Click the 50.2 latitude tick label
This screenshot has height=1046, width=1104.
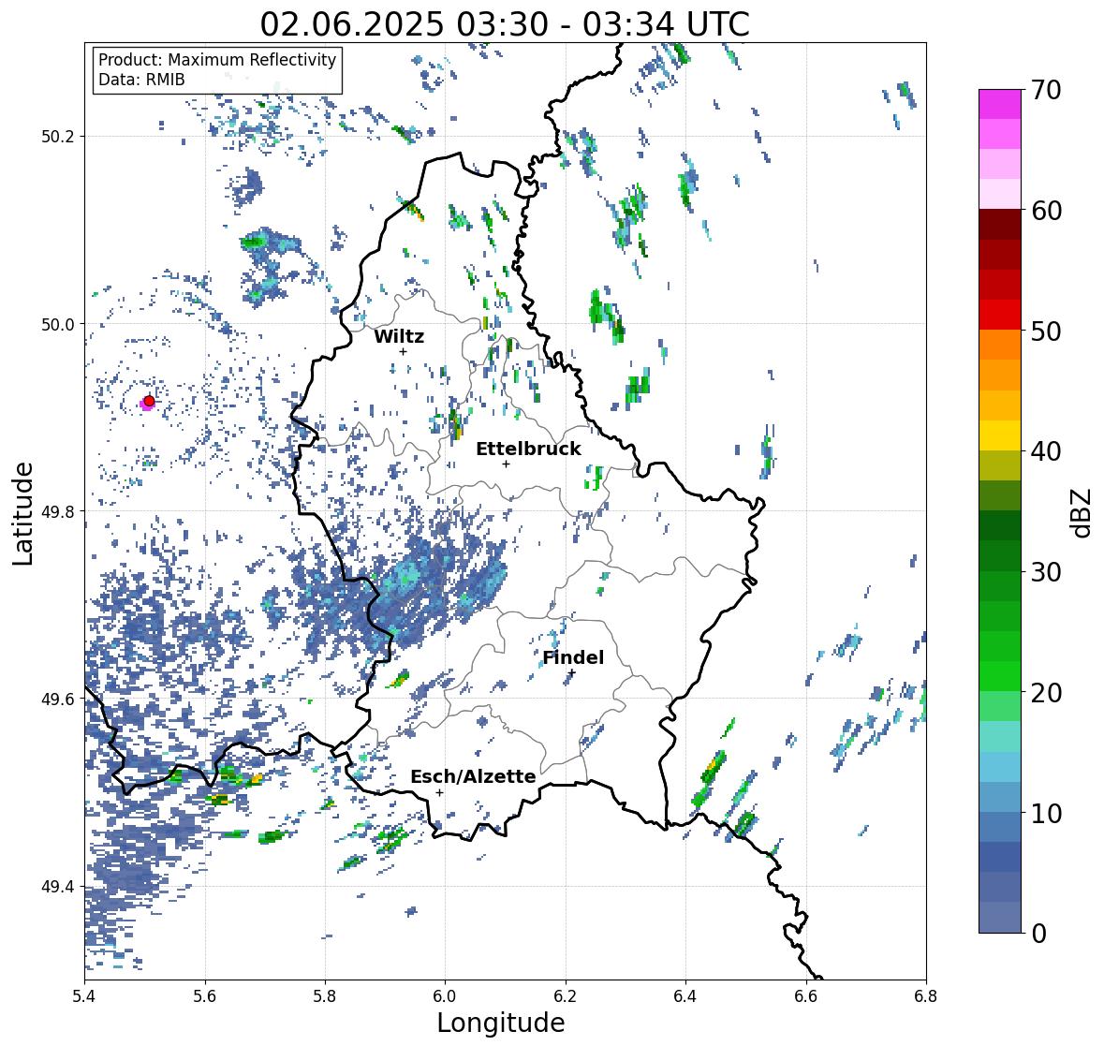[x=58, y=137]
